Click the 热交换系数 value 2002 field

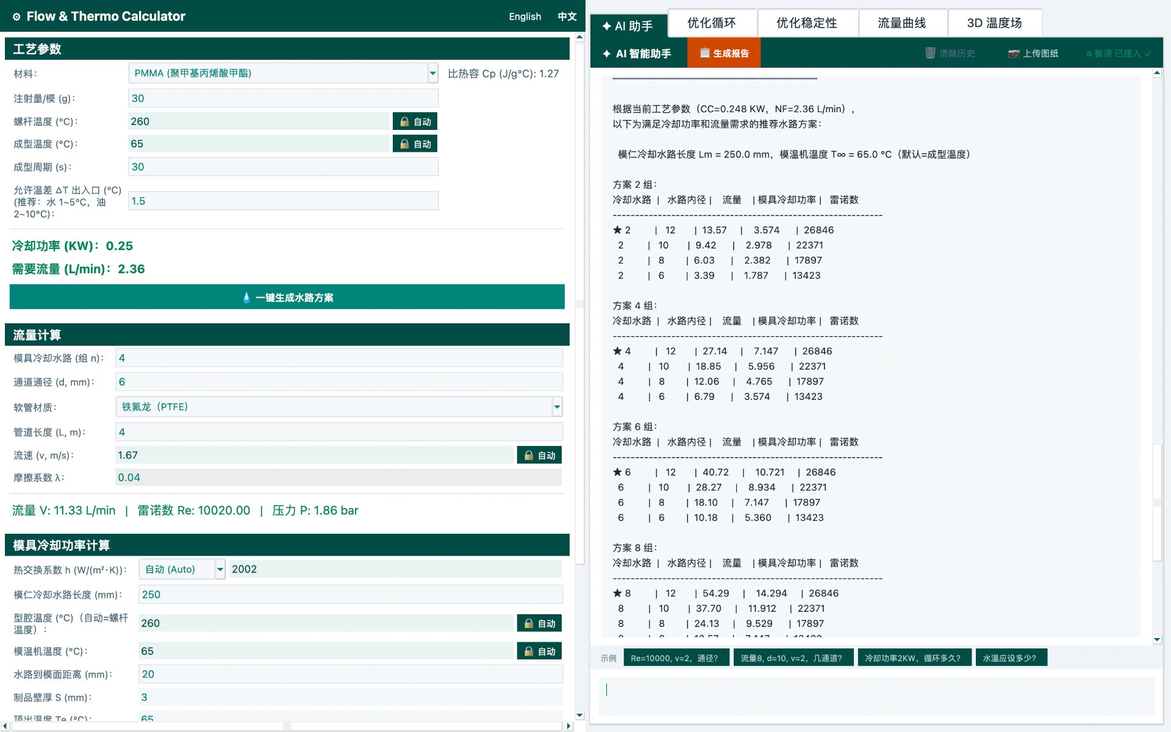pos(395,569)
